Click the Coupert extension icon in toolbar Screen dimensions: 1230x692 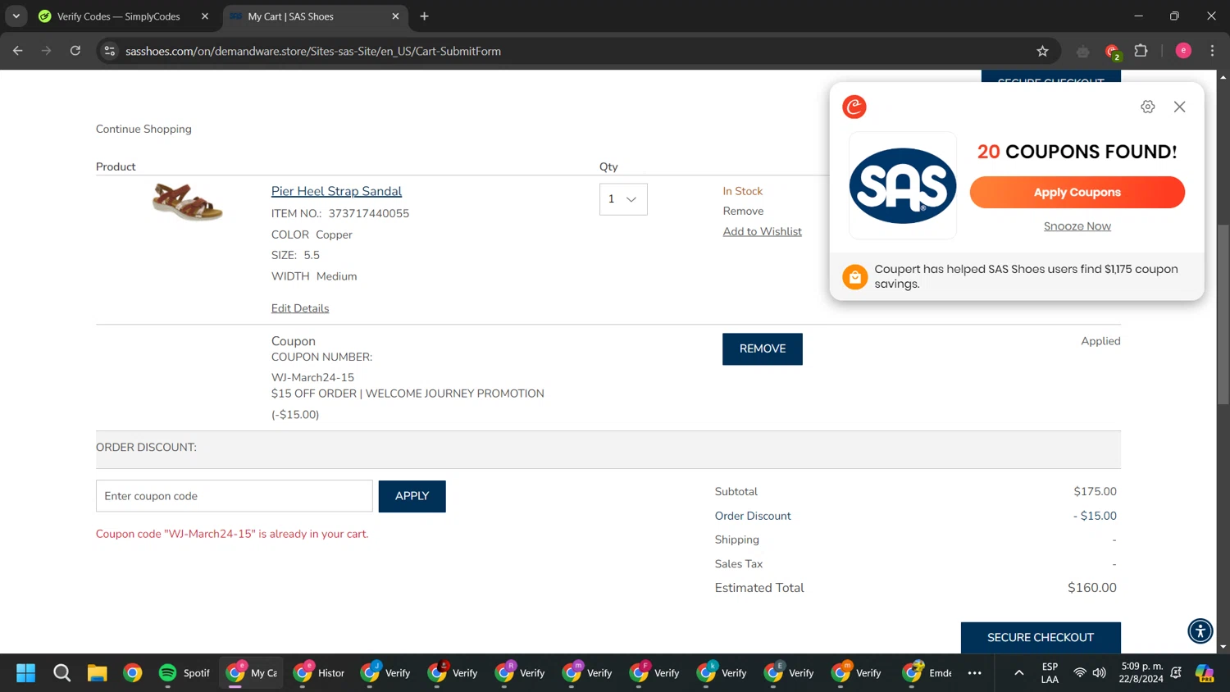(1112, 52)
